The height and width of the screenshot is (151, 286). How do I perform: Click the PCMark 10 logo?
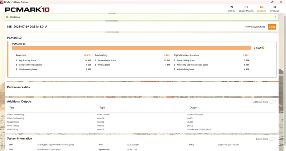pyautogui.click(x=27, y=9)
